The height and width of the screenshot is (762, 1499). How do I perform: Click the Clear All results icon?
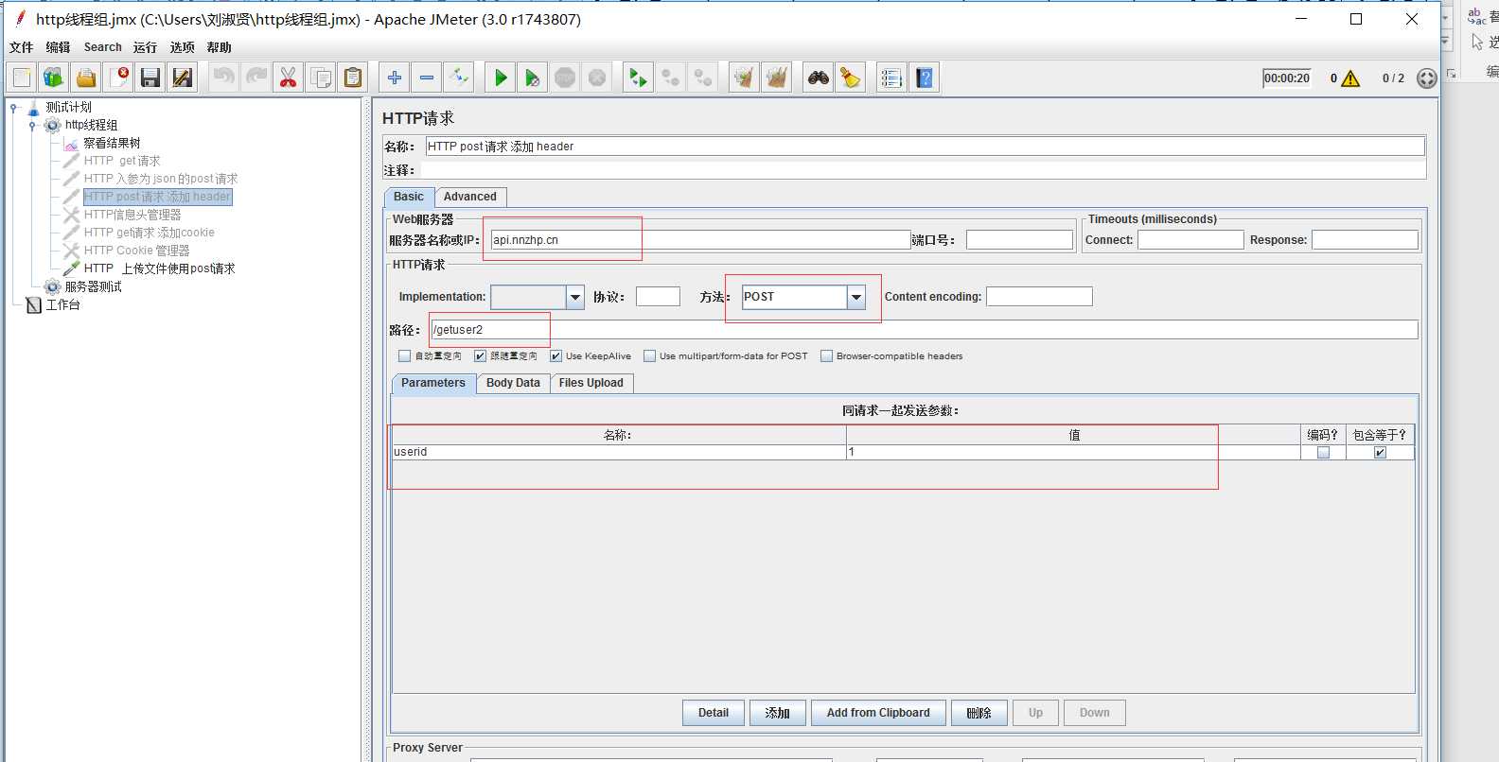point(777,78)
